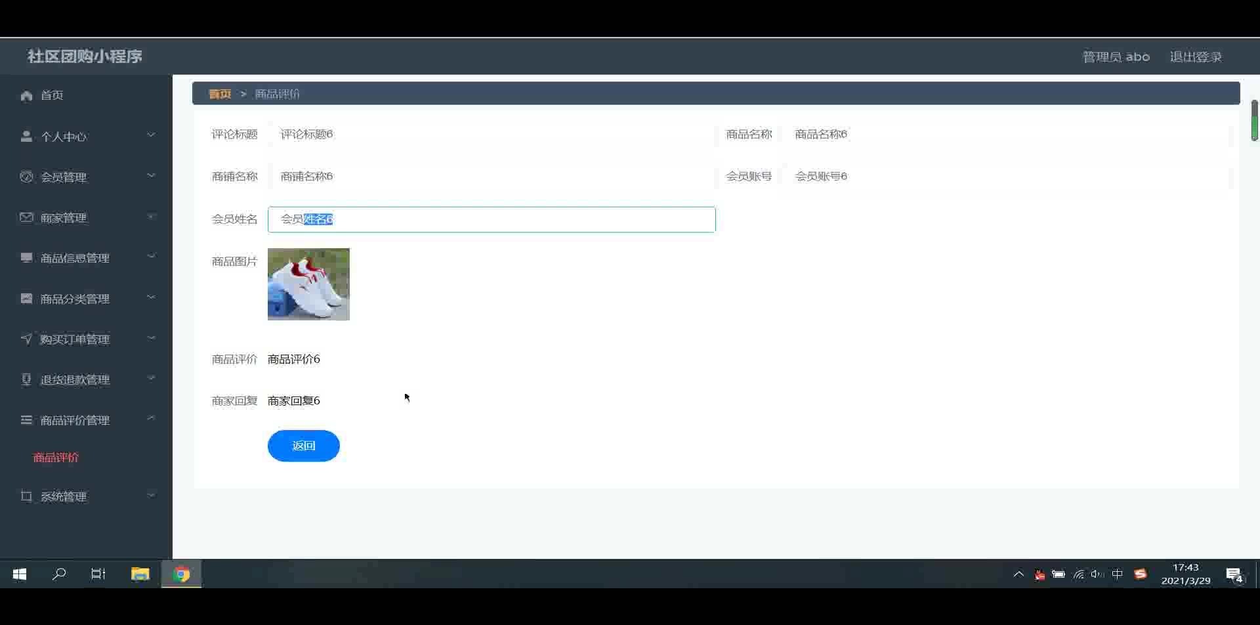Screen dimensions: 1260x625
Task: Click the red tray icon beside the battery
Action: click(x=1039, y=575)
